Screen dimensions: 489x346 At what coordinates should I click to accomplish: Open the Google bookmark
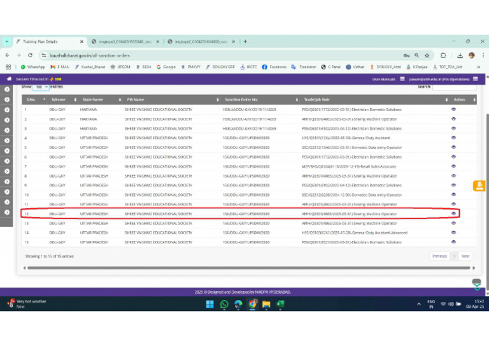[166, 67]
